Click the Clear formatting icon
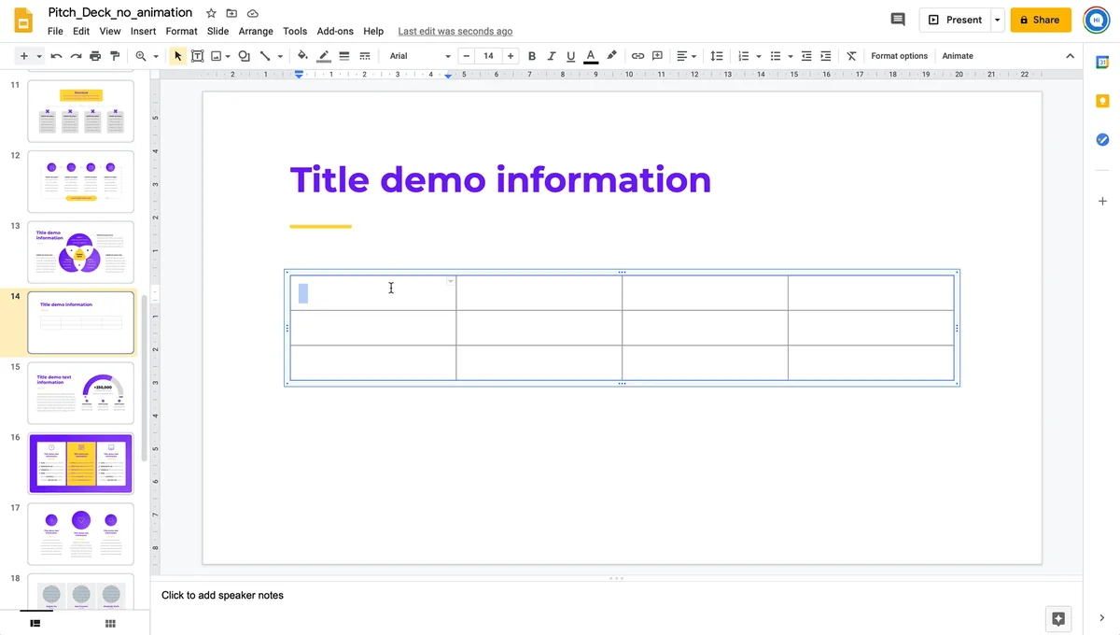This screenshot has height=635, width=1120. pos(851,56)
